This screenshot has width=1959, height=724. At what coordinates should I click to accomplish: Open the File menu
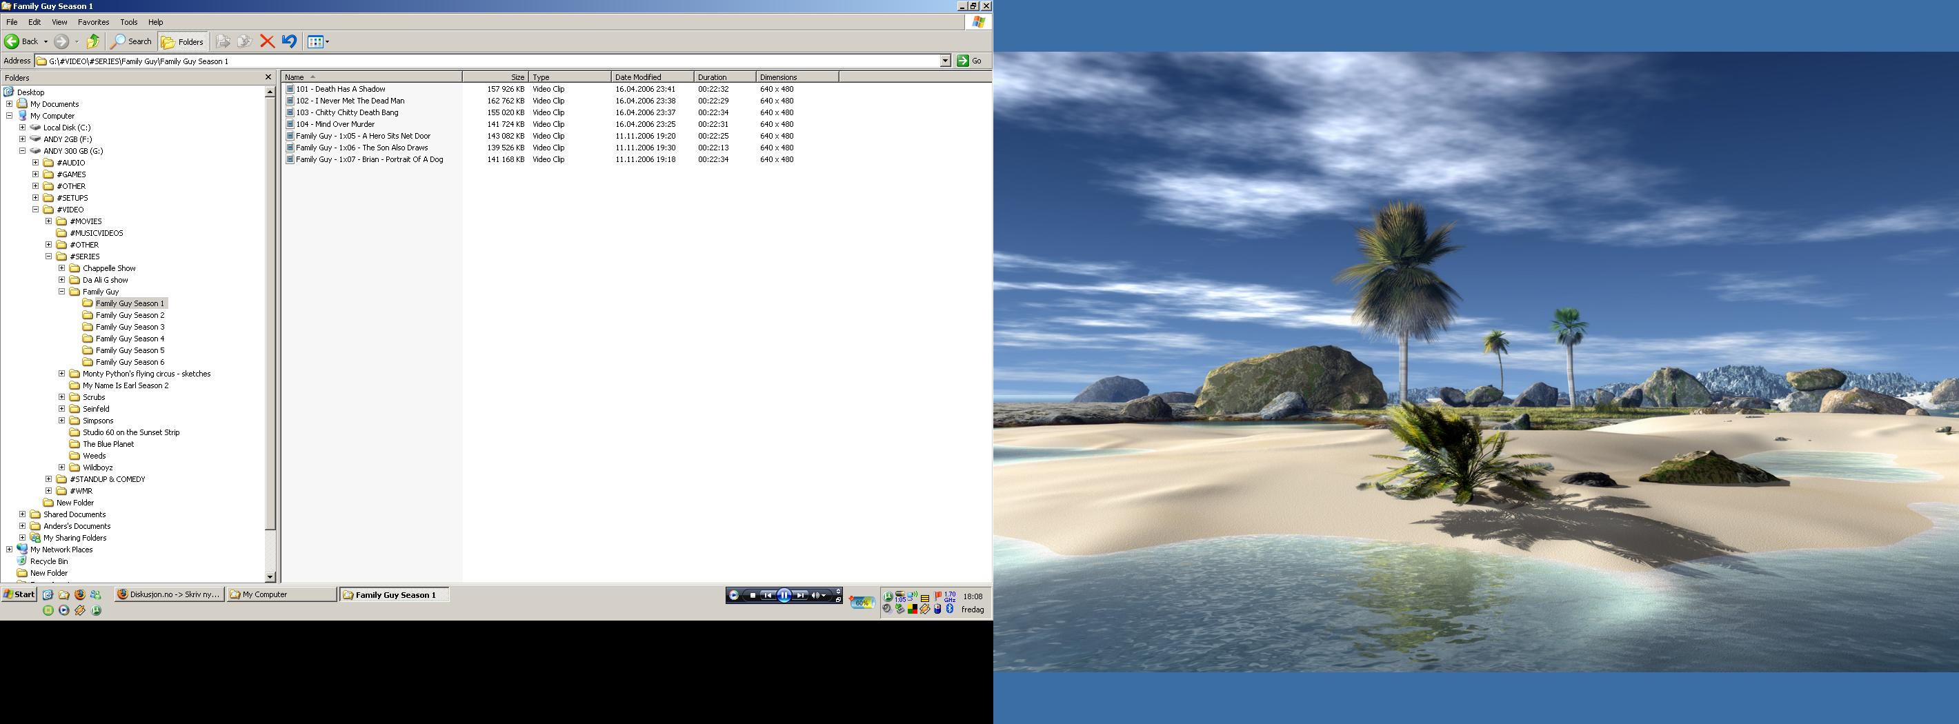(12, 22)
